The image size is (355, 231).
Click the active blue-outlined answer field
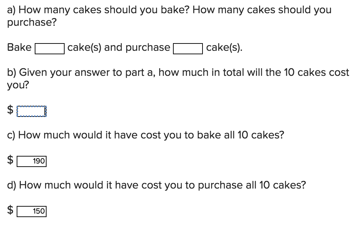click(x=31, y=111)
